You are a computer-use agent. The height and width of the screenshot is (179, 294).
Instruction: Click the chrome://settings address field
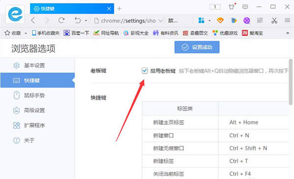click(x=126, y=21)
